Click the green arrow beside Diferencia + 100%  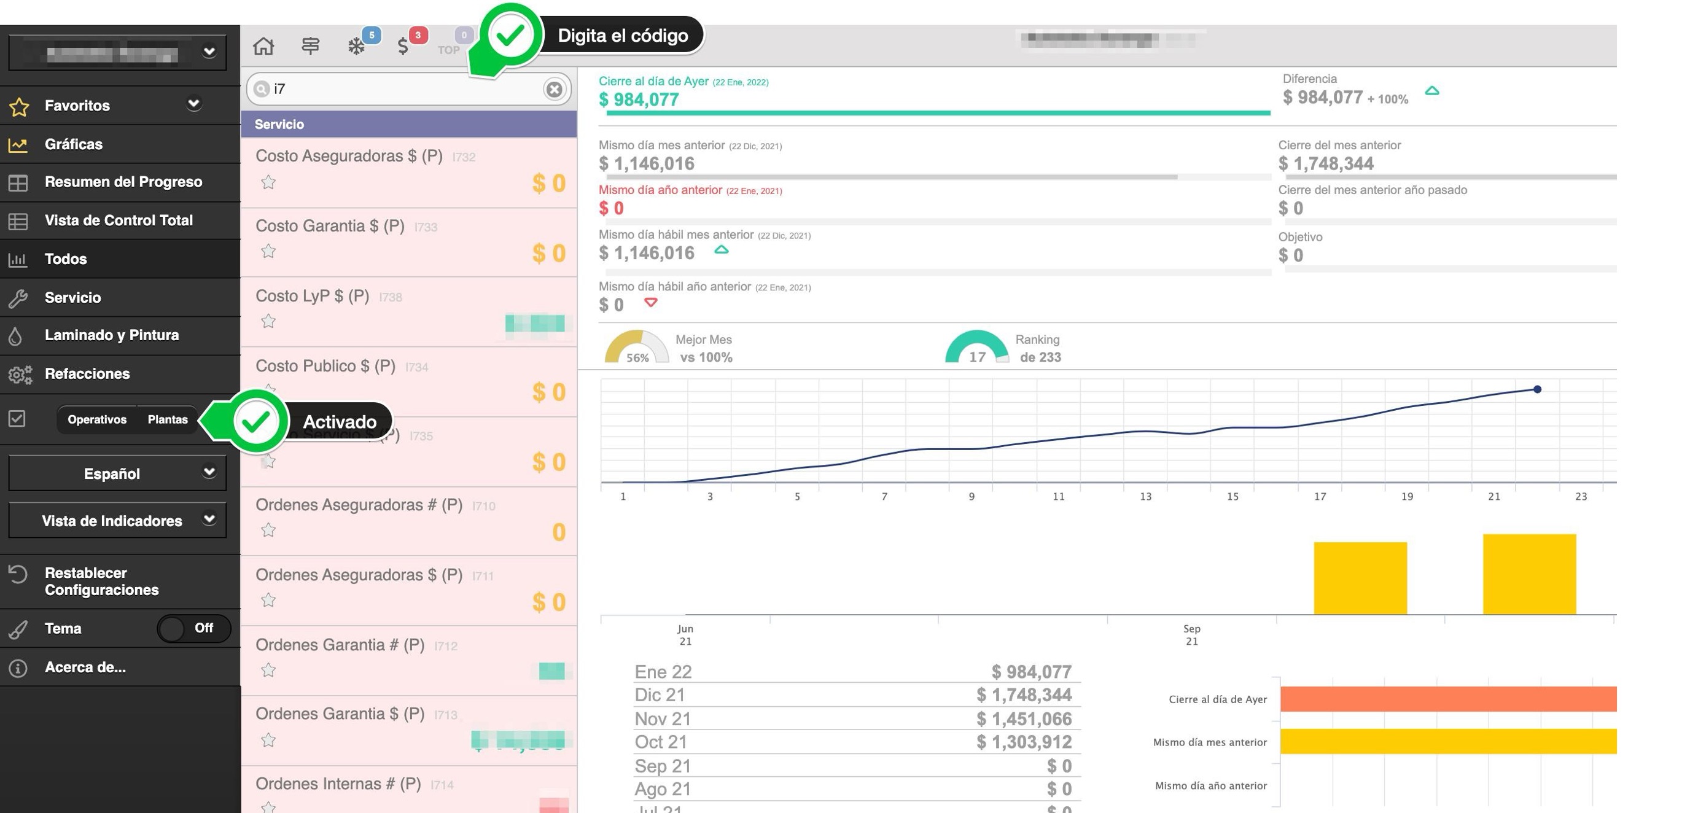(x=1432, y=91)
